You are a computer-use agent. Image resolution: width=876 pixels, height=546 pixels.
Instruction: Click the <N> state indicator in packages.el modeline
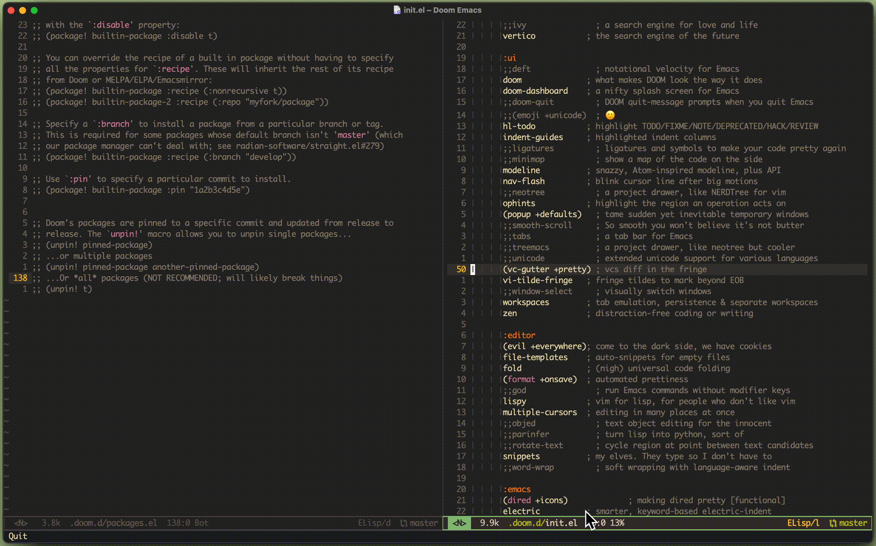point(21,523)
